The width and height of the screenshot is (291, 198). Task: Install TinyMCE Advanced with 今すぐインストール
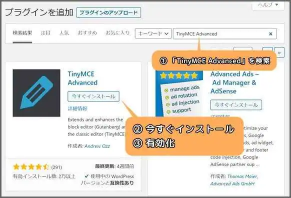(93, 96)
